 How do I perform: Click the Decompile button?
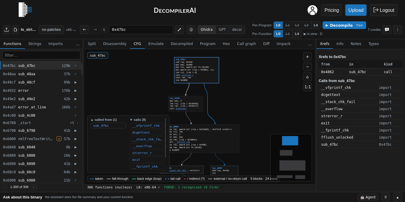(344, 25)
